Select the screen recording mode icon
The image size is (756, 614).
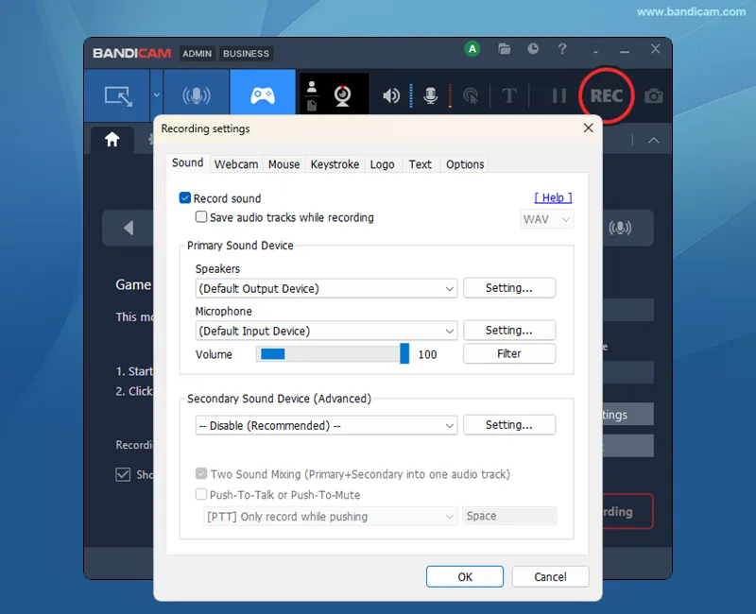tap(118, 96)
